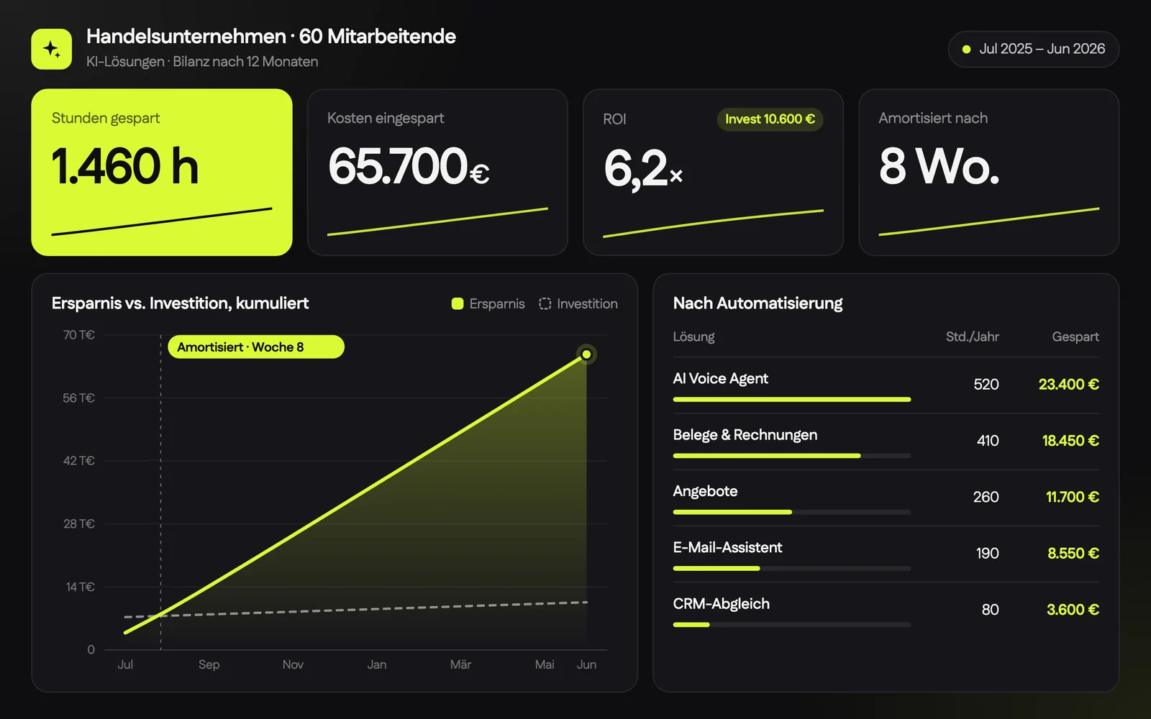
Task: Select the CRM-Abgleich row label
Action: [x=722, y=604]
